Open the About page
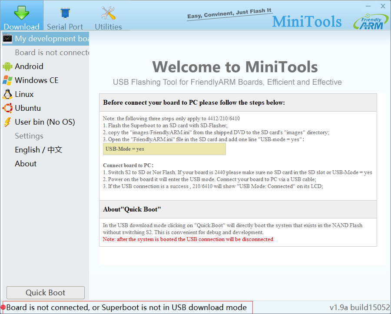 [25, 163]
